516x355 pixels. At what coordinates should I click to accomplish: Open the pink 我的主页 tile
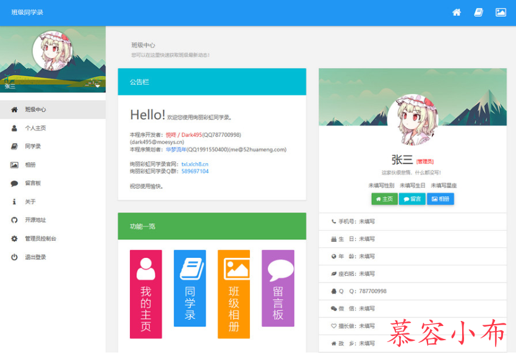pyautogui.click(x=146, y=294)
